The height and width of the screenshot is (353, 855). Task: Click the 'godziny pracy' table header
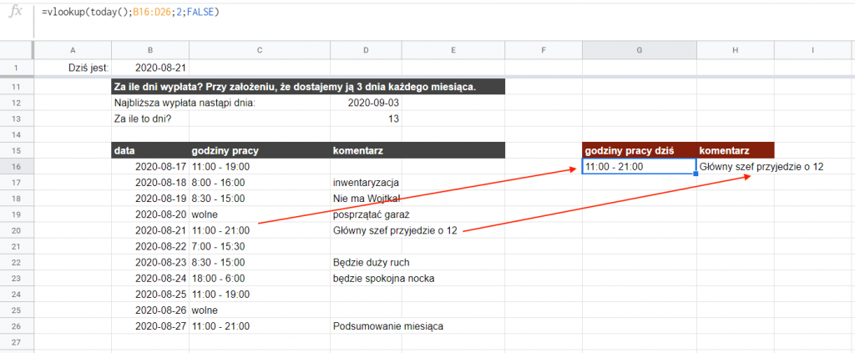pyautogui.click(x=259, y=150)
